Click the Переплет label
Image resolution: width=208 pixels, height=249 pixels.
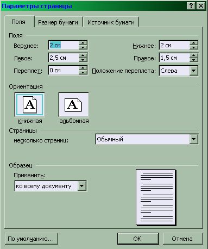tap(28, 71)
